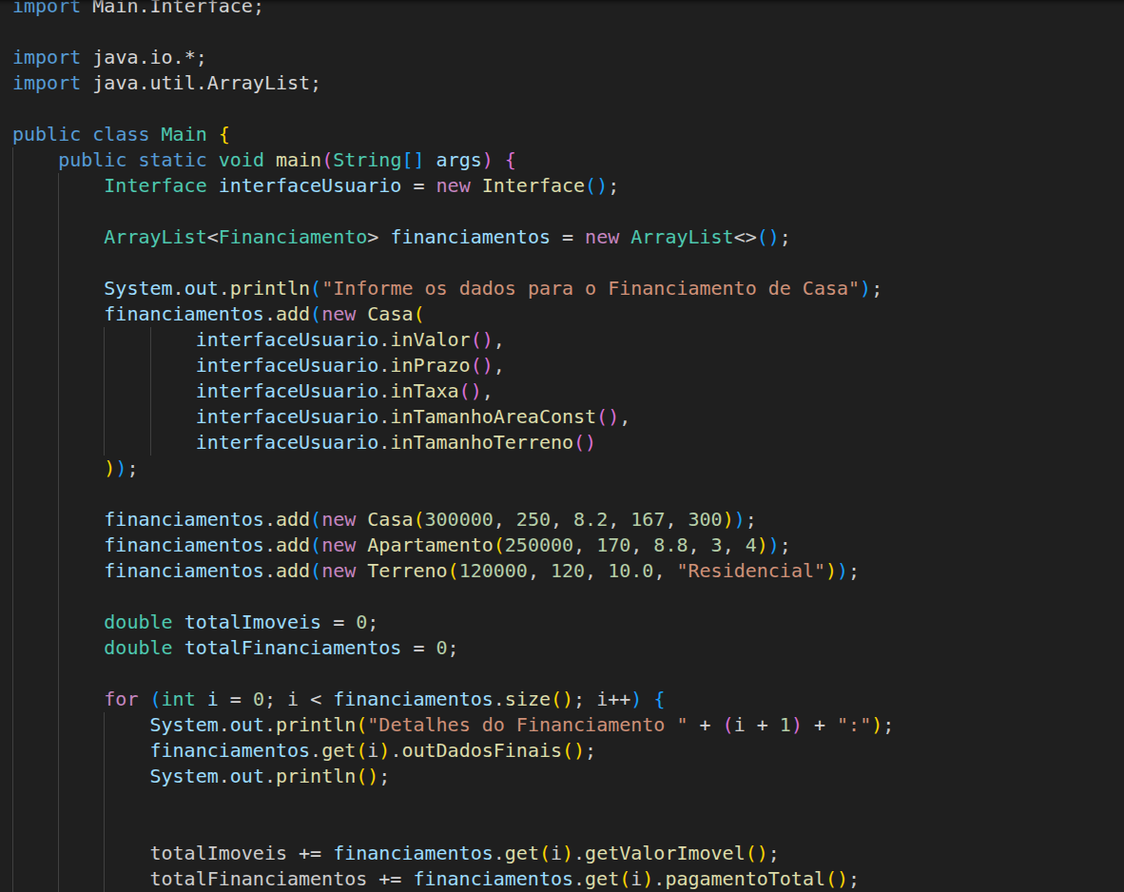Click the for keyword of the loop
The image size is (1124, 892).
click(121, 699)
